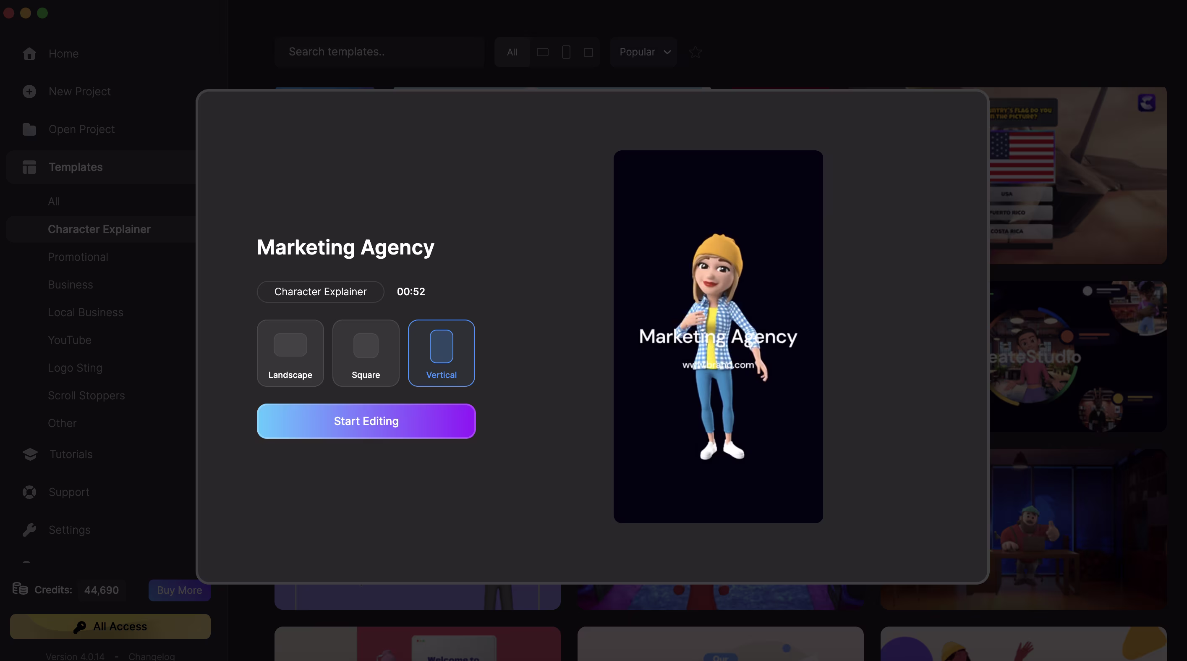Open the Popular sort dropdown
The height and width of the screenshot is (661, 1187).
point(643,52)
